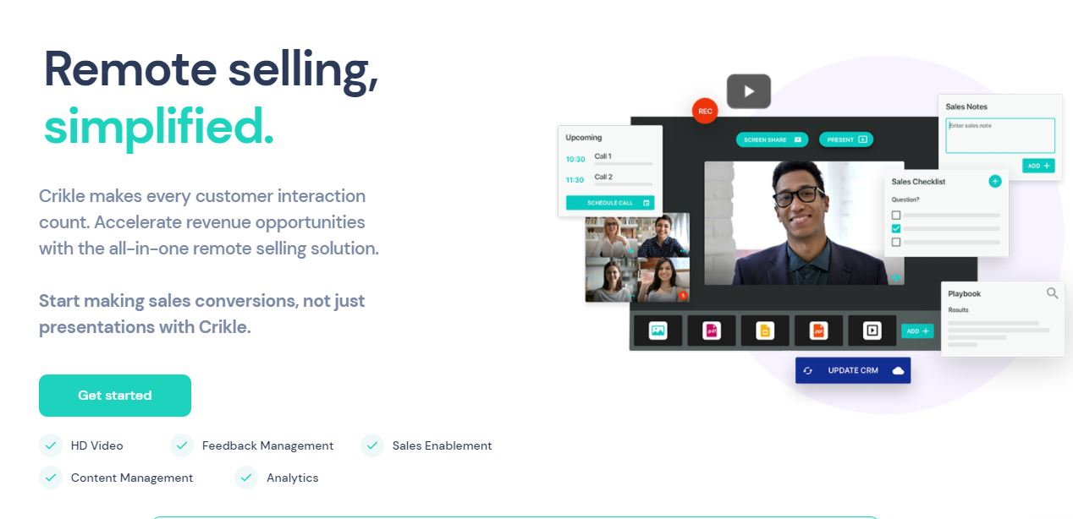Open the orange PDF icon in the media tray
Viewport: 1073px width, 519px height.
tap(819, 331)
